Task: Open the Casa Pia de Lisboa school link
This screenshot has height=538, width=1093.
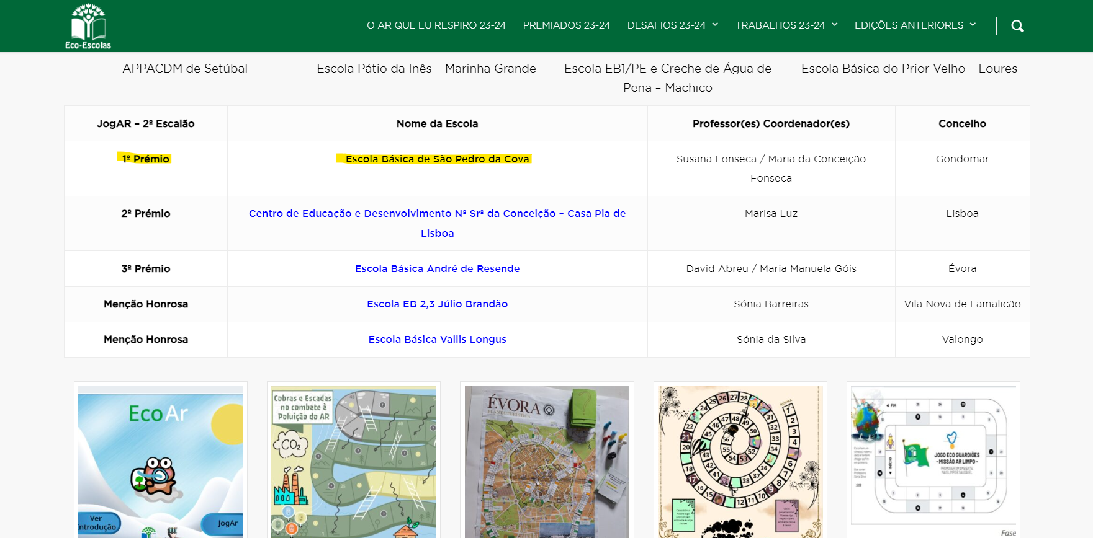Action: tap(437, 223)
